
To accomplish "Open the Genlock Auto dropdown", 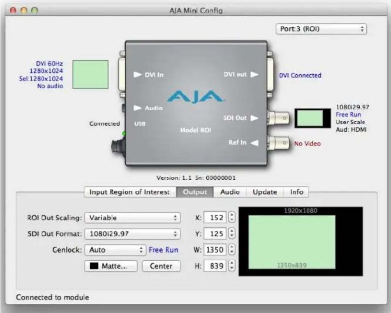I will 115,250.
